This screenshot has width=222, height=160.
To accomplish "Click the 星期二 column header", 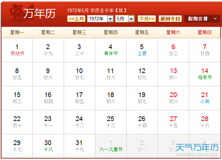I will pos(48,33).
